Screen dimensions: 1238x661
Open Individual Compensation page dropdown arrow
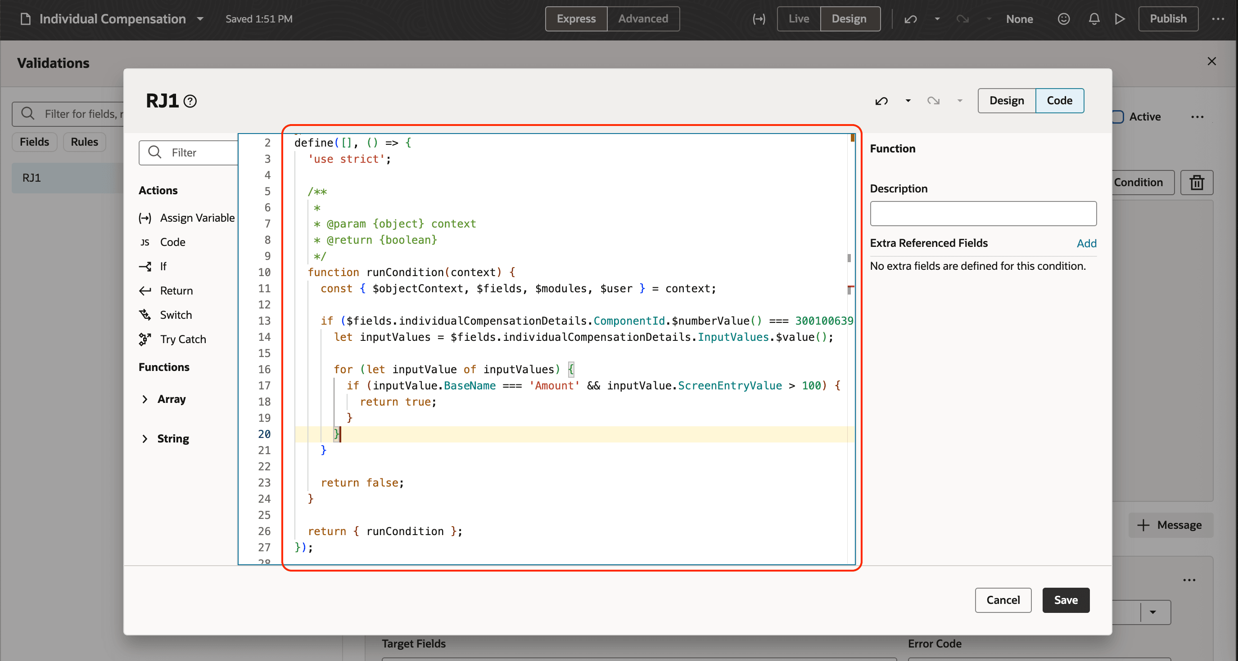(x=200, y=19)
